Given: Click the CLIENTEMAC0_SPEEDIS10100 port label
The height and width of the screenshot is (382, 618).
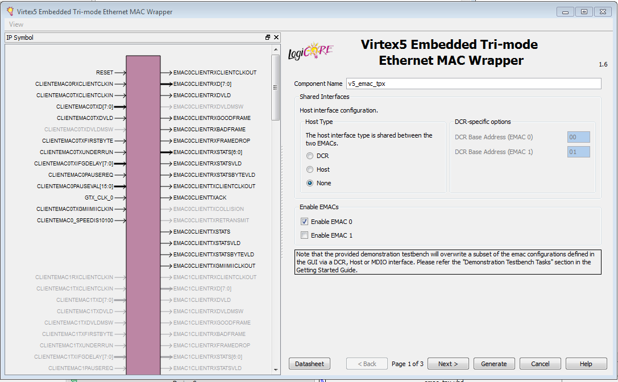Looking at the screenshot, I should 75,221.
